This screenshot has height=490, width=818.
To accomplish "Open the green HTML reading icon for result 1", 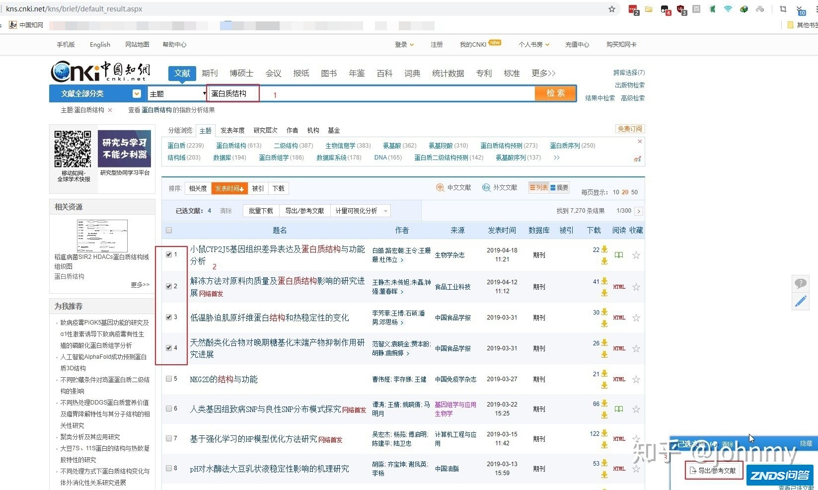I will coord(618,255).
